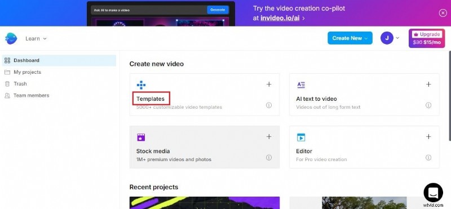Click the info icon on Editor card
451x209 pixels.
pyautogui.click(x=428, y=158)
